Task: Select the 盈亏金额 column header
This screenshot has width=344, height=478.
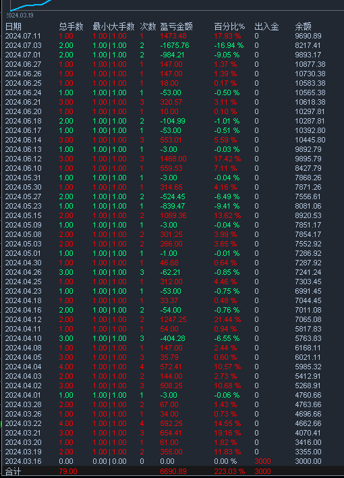Action: click(x=177, y=26)
